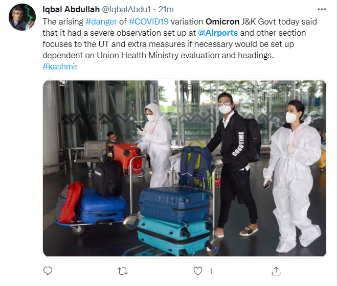
Task: Open the #danger hashtag
Action: click(101, 21)
